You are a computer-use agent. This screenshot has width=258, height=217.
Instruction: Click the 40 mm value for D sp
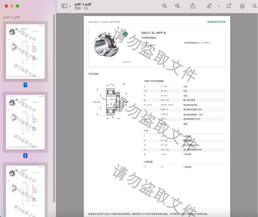pos(164,91)
